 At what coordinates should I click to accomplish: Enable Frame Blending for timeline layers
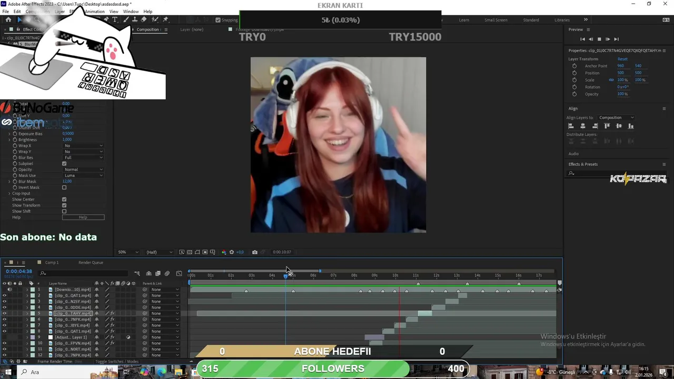(157, 273)
